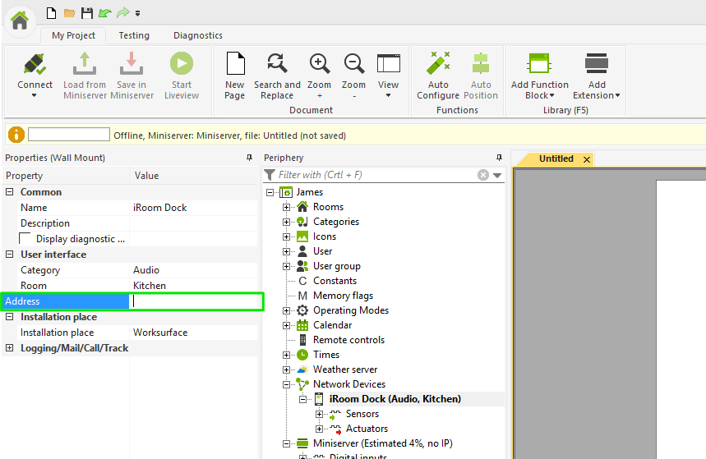The image size is (706, 459).
Task: Open Search and Replace
Action: click(277, 76)
